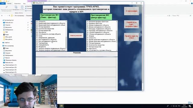
Task: Select 'Этот компьютер' in Explorer sidebar
Action: pos(9,46)
